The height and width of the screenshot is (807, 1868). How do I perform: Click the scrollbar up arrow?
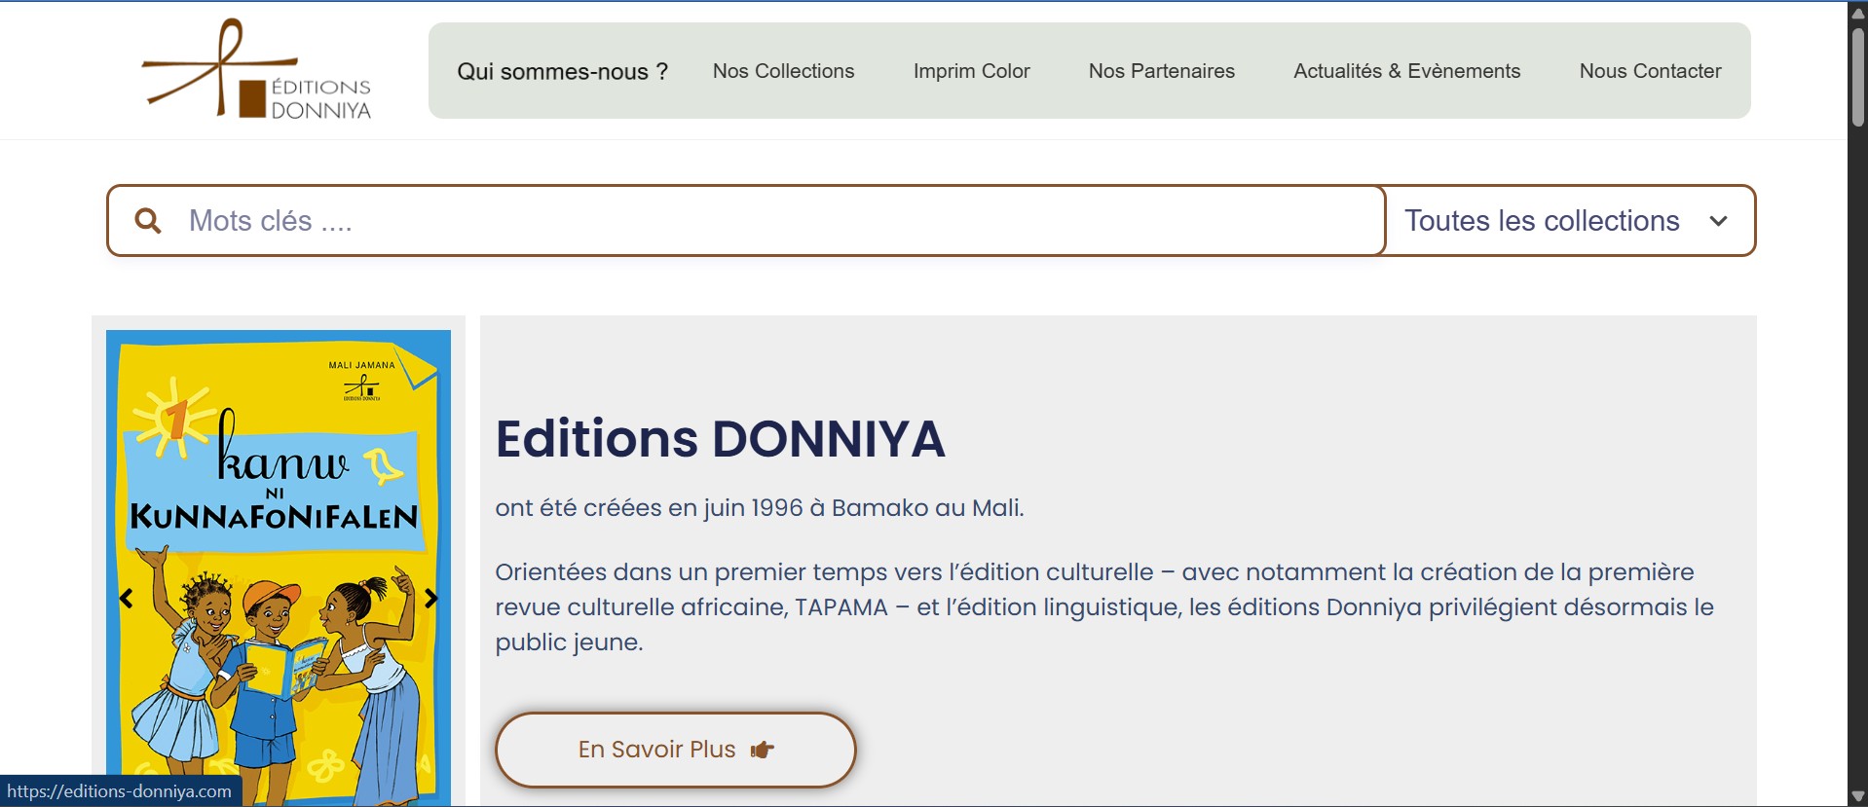[x=1857, y=13]
